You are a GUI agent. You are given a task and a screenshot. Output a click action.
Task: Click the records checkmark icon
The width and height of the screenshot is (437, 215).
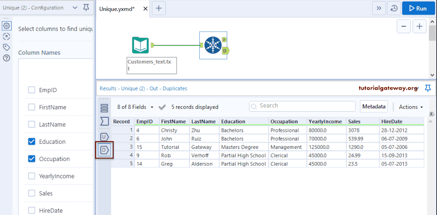162,107
